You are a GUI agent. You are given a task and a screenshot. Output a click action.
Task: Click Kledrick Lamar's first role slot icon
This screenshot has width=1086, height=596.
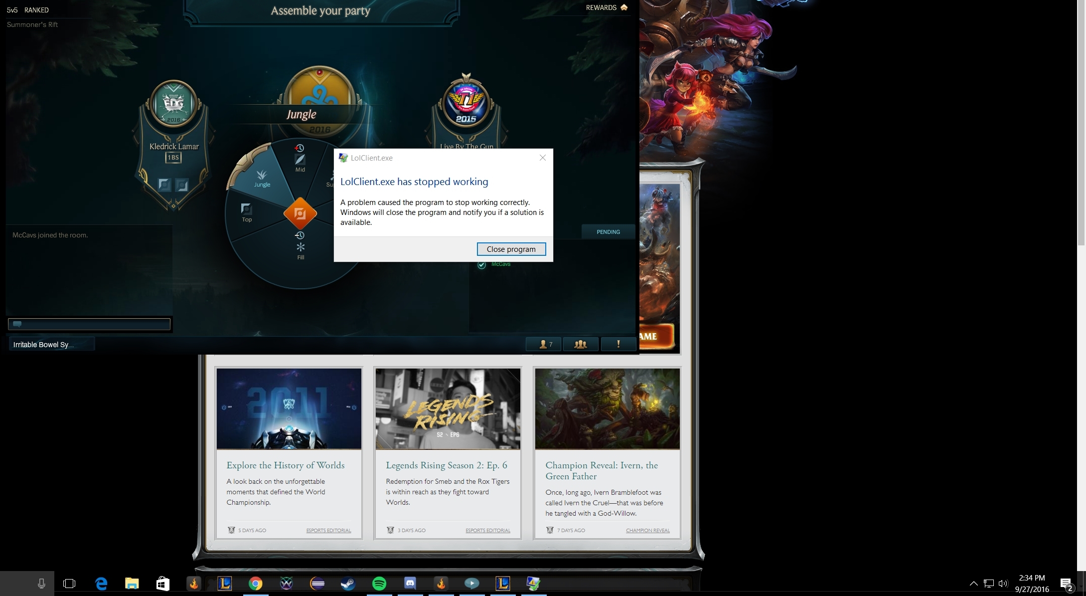164,185
